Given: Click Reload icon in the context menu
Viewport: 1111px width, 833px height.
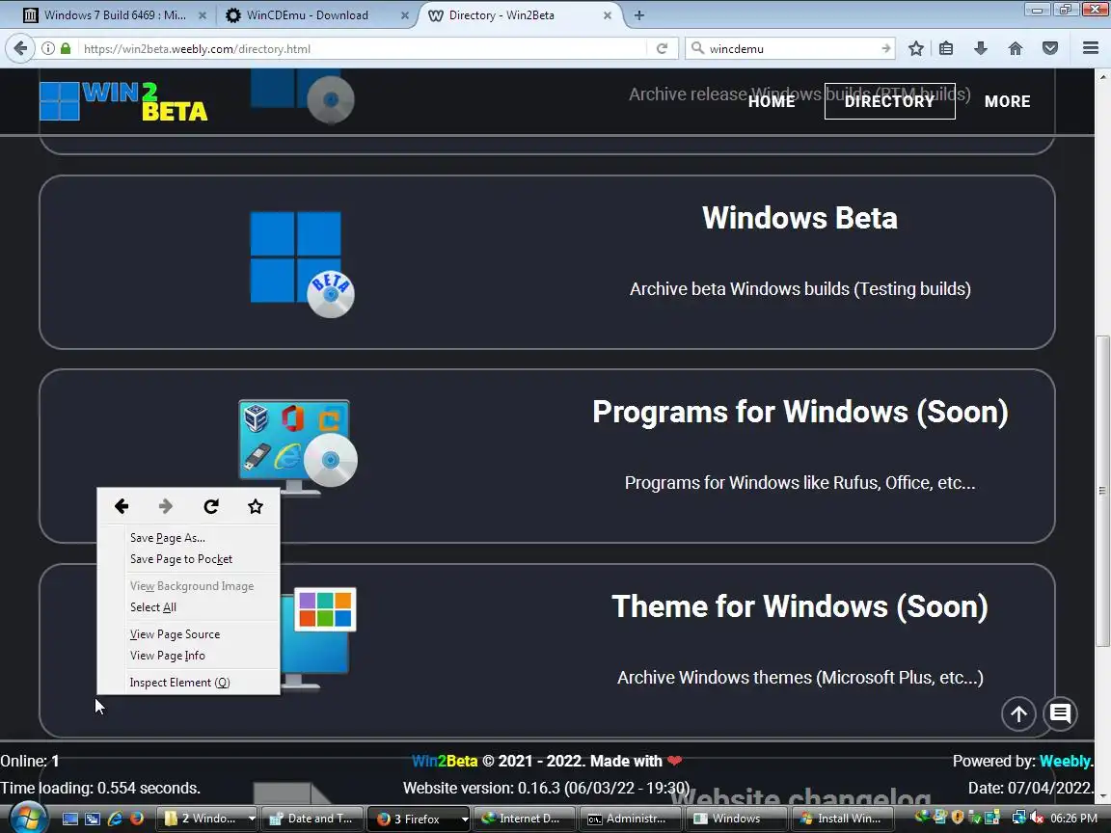Looking at the screenshot, I should (211, 506).
